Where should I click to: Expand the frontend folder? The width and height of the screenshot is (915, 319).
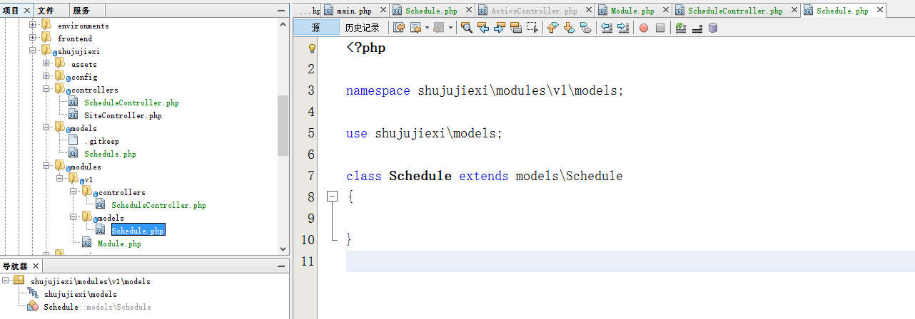click(32, 38)
